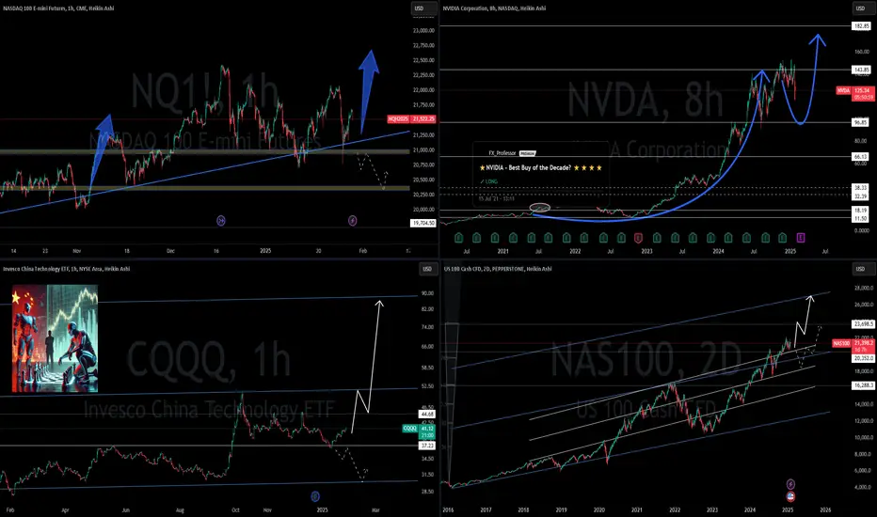This screenshot has height=517, width=877.
Task: Click the 37.22 price label in CQQQ chart
Action: coord(427,446)
